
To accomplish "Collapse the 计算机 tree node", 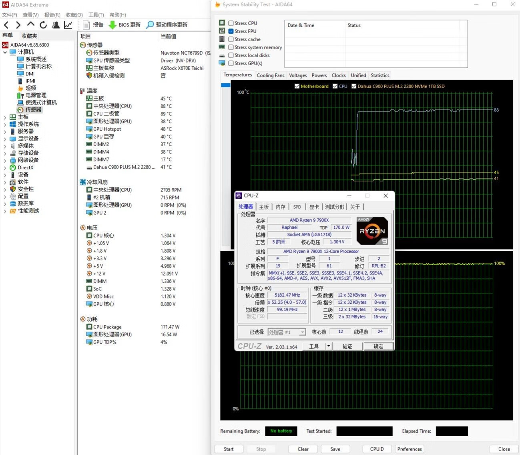I will point(5,52).
